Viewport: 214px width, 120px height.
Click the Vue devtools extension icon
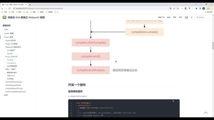[189, 8]
